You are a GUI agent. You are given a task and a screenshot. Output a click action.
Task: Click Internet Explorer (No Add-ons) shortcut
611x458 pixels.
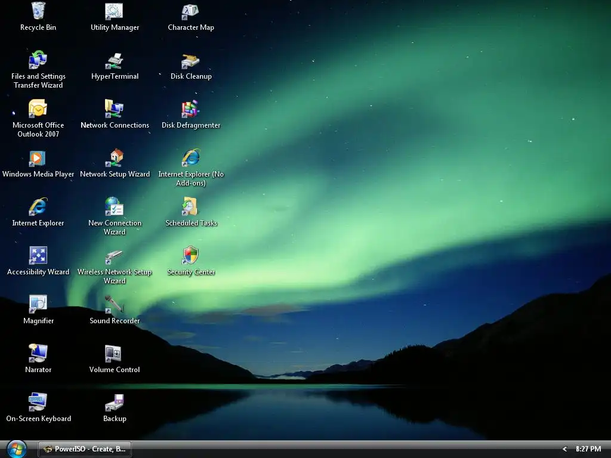point(190,157)
